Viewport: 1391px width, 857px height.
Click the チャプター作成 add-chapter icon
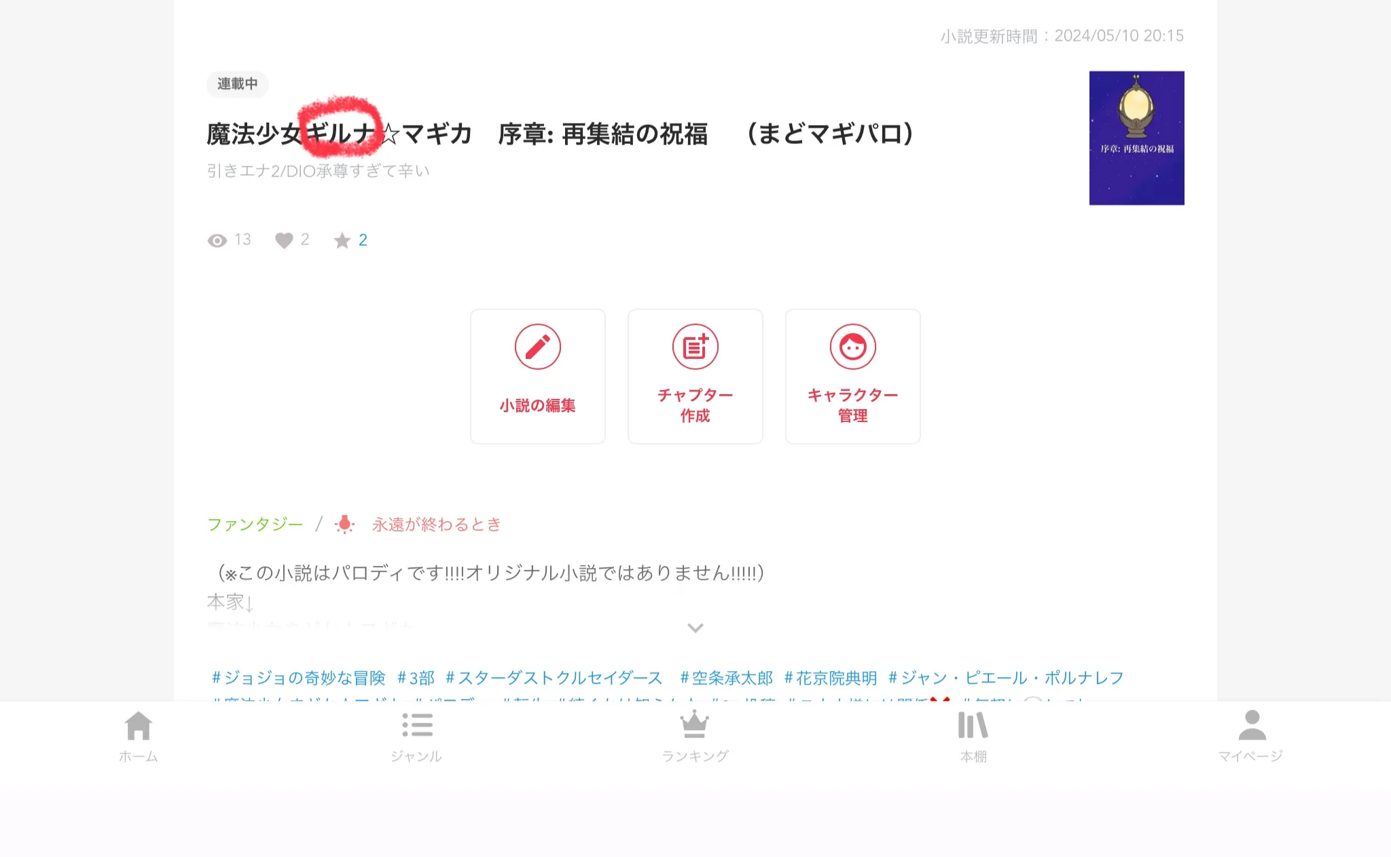[695, 347]
